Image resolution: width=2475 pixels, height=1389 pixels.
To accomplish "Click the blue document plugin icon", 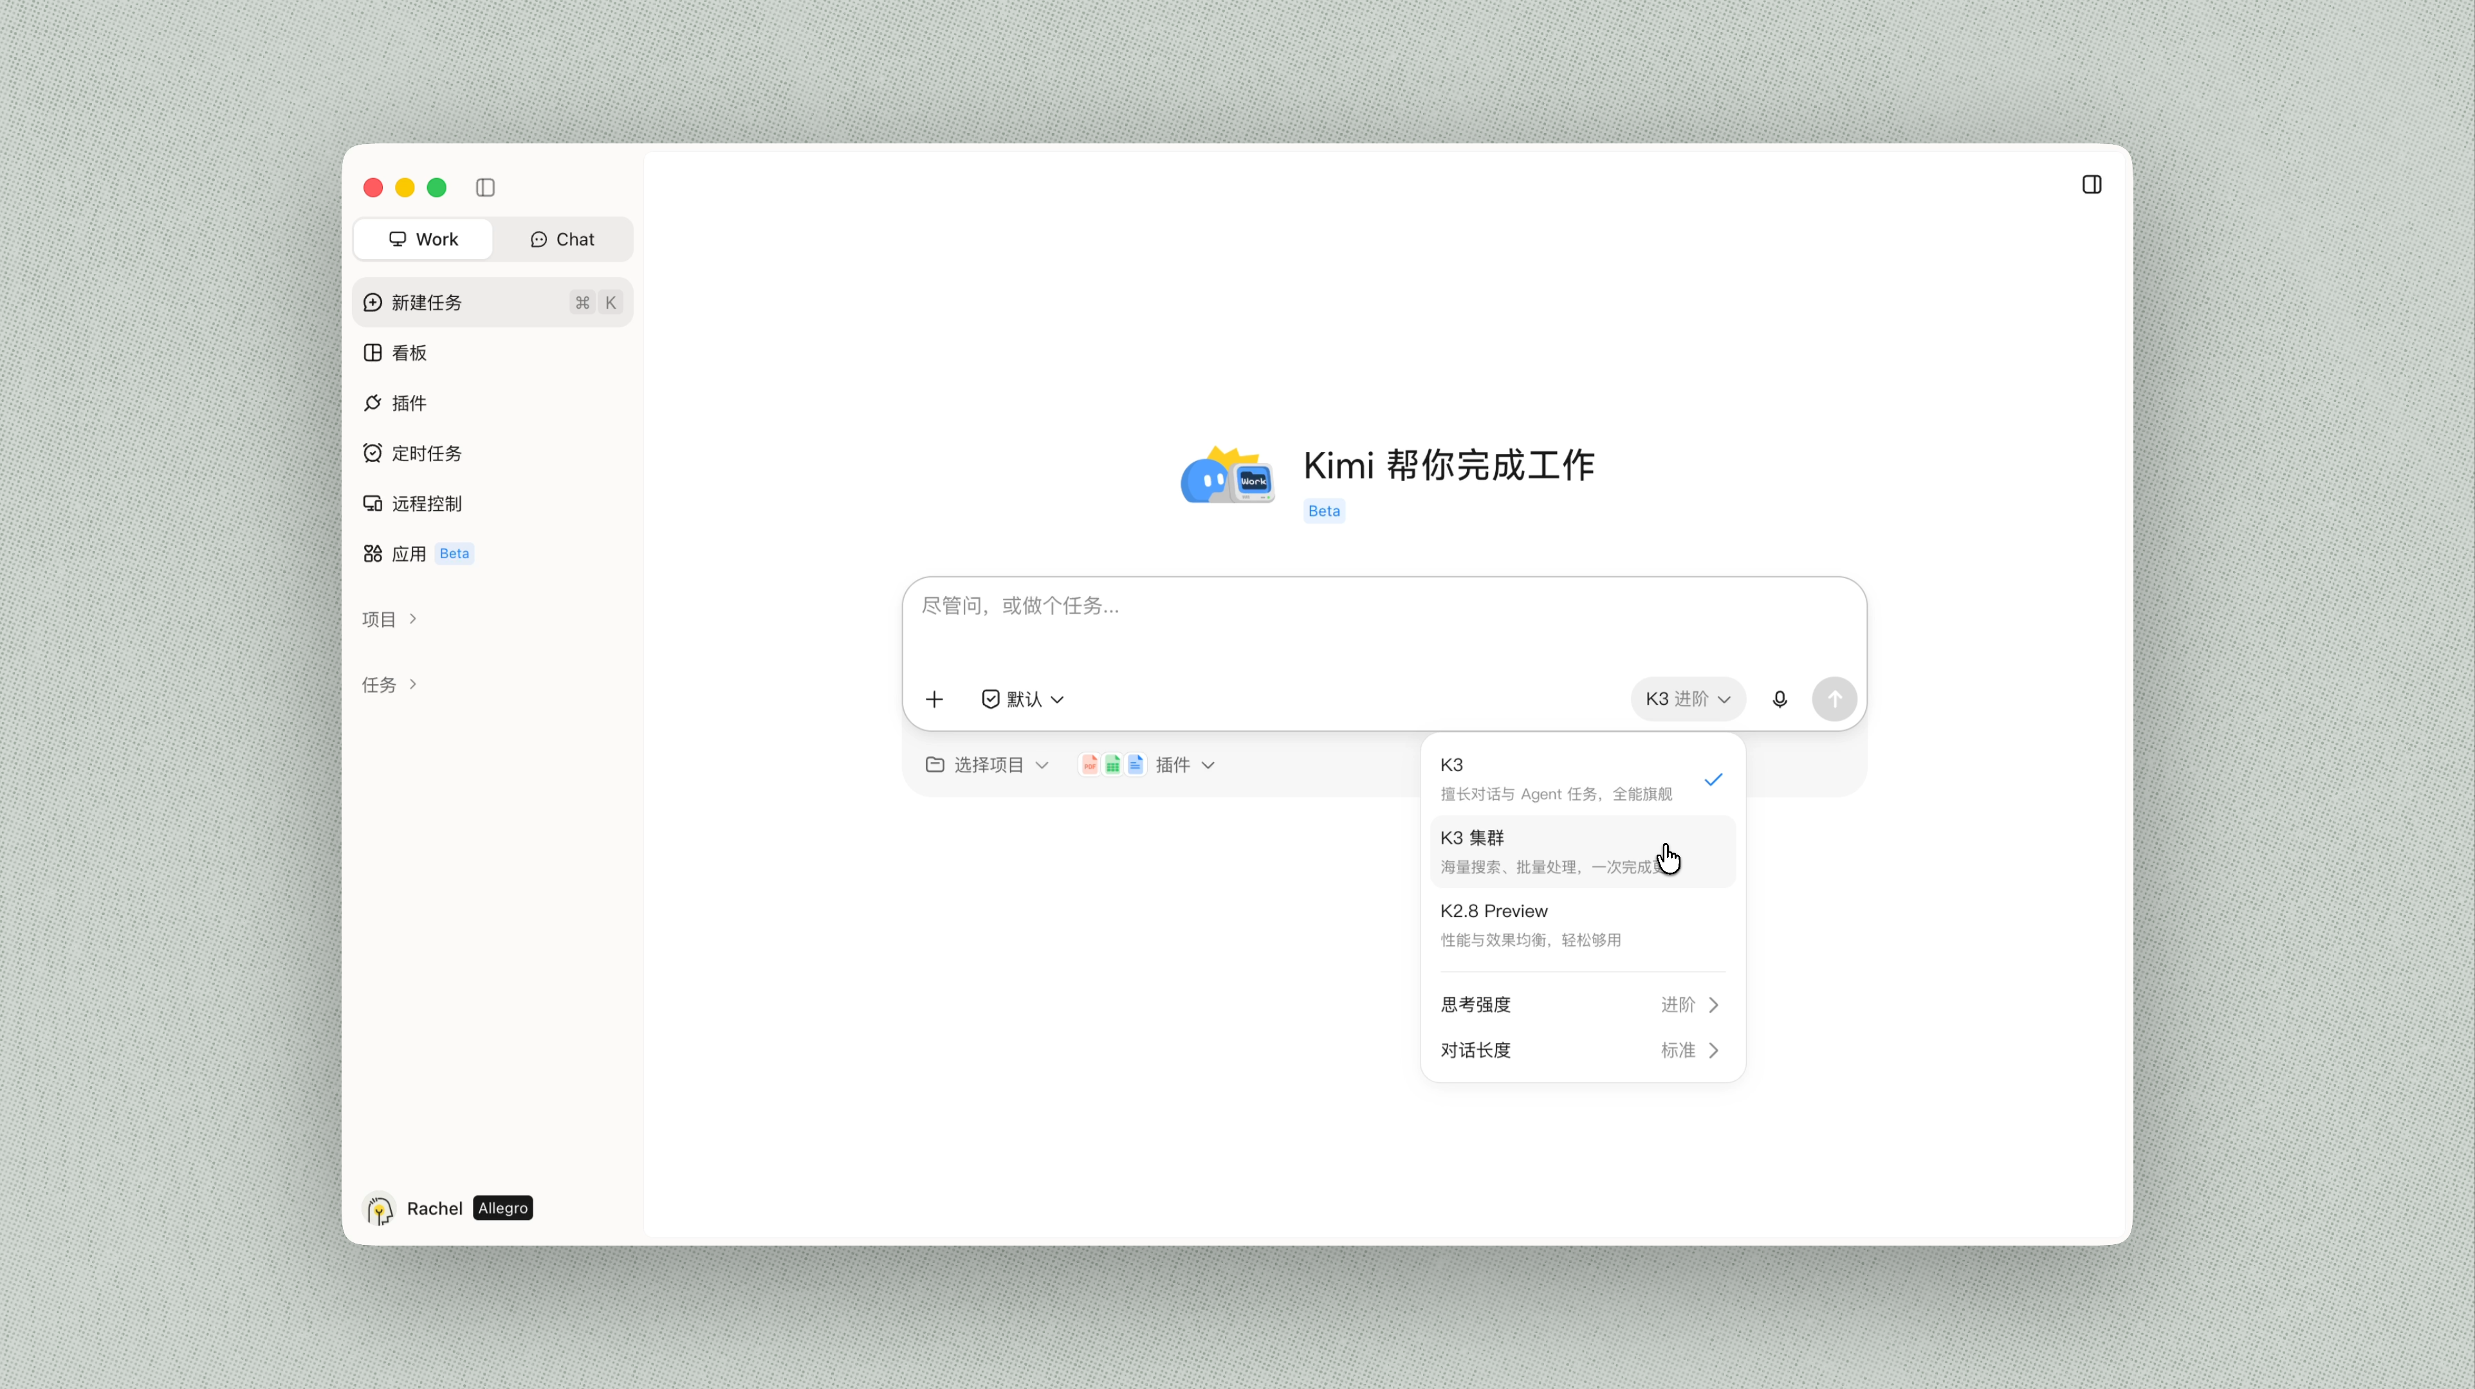I will click(x=1135, y=765).
